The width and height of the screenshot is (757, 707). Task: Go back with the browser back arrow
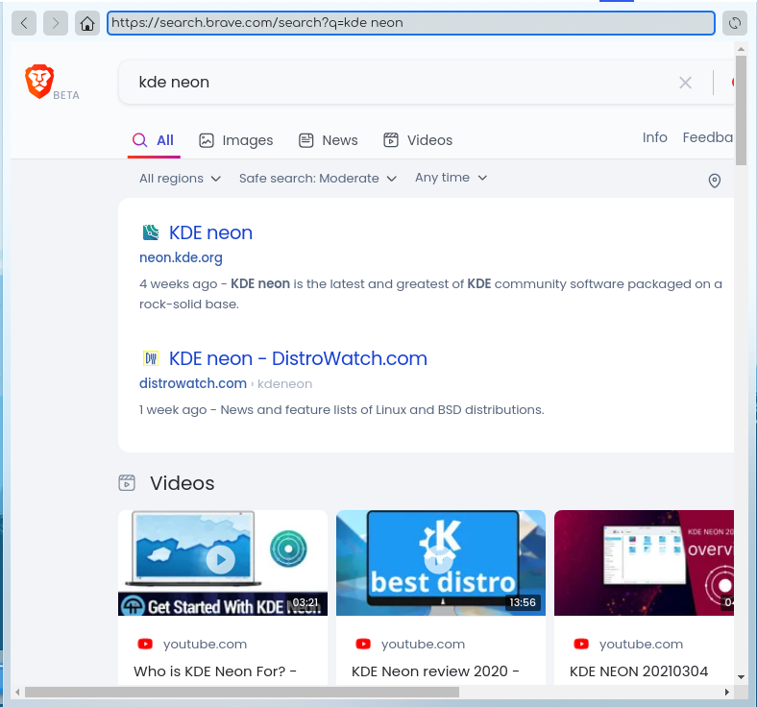point(24,23)
